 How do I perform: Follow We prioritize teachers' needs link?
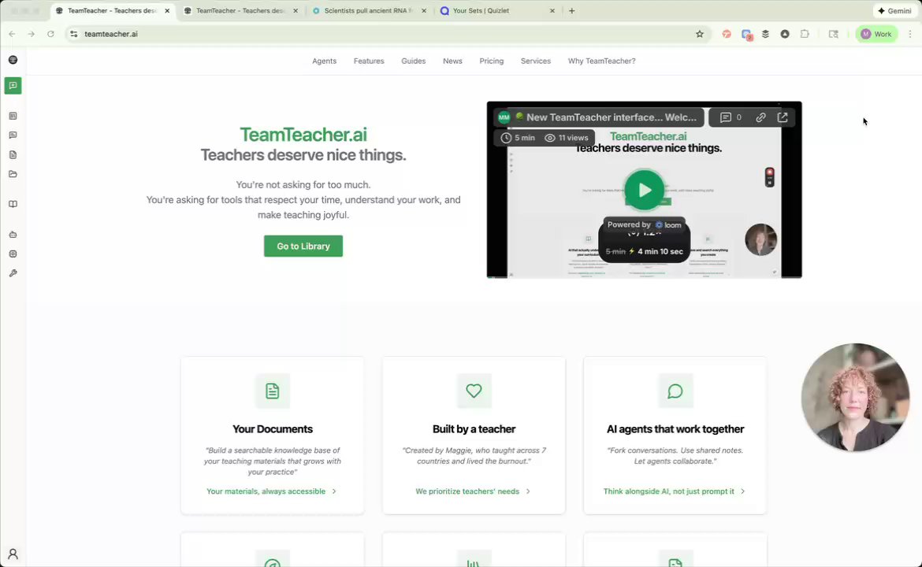pyautogui.click(x=473, y=491)
